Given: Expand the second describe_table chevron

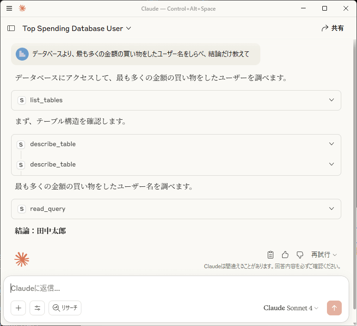Looking at the screenshot, I should pos(332,164).
